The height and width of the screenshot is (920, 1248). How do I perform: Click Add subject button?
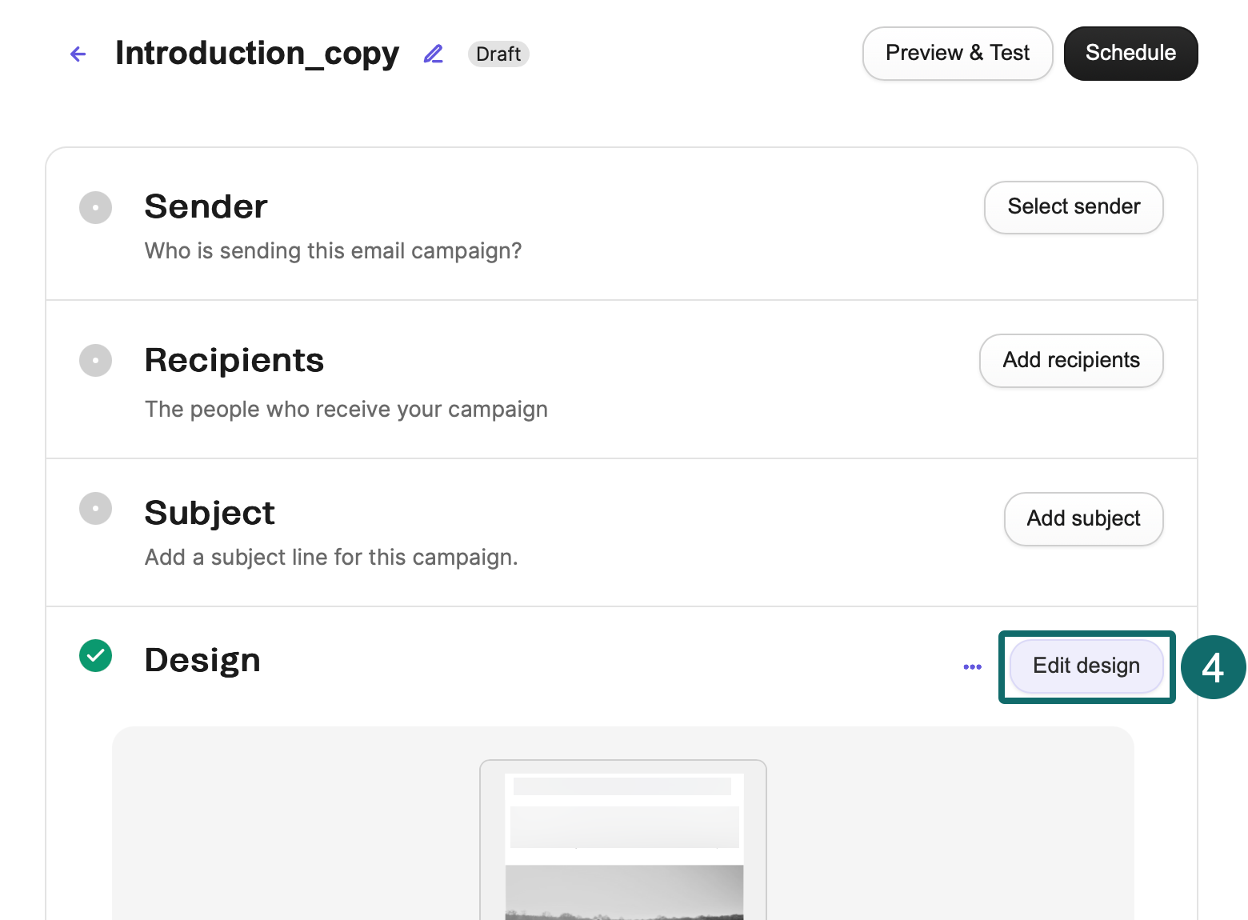coord(1083,519)
